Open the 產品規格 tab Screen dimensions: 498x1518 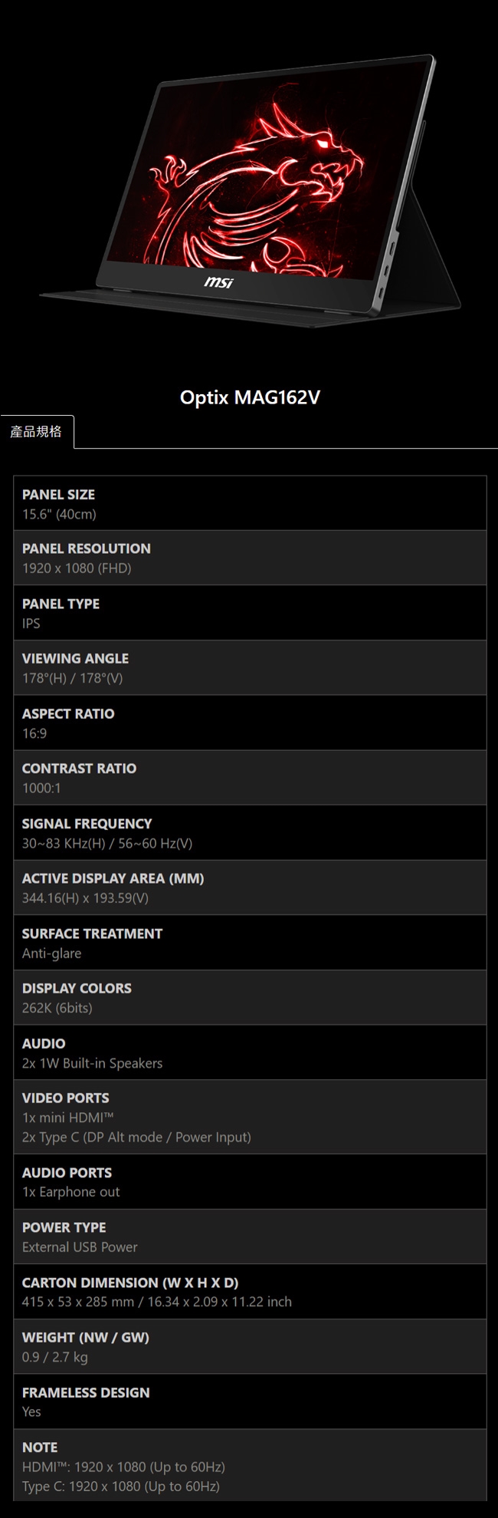click(x=36, y=432)
